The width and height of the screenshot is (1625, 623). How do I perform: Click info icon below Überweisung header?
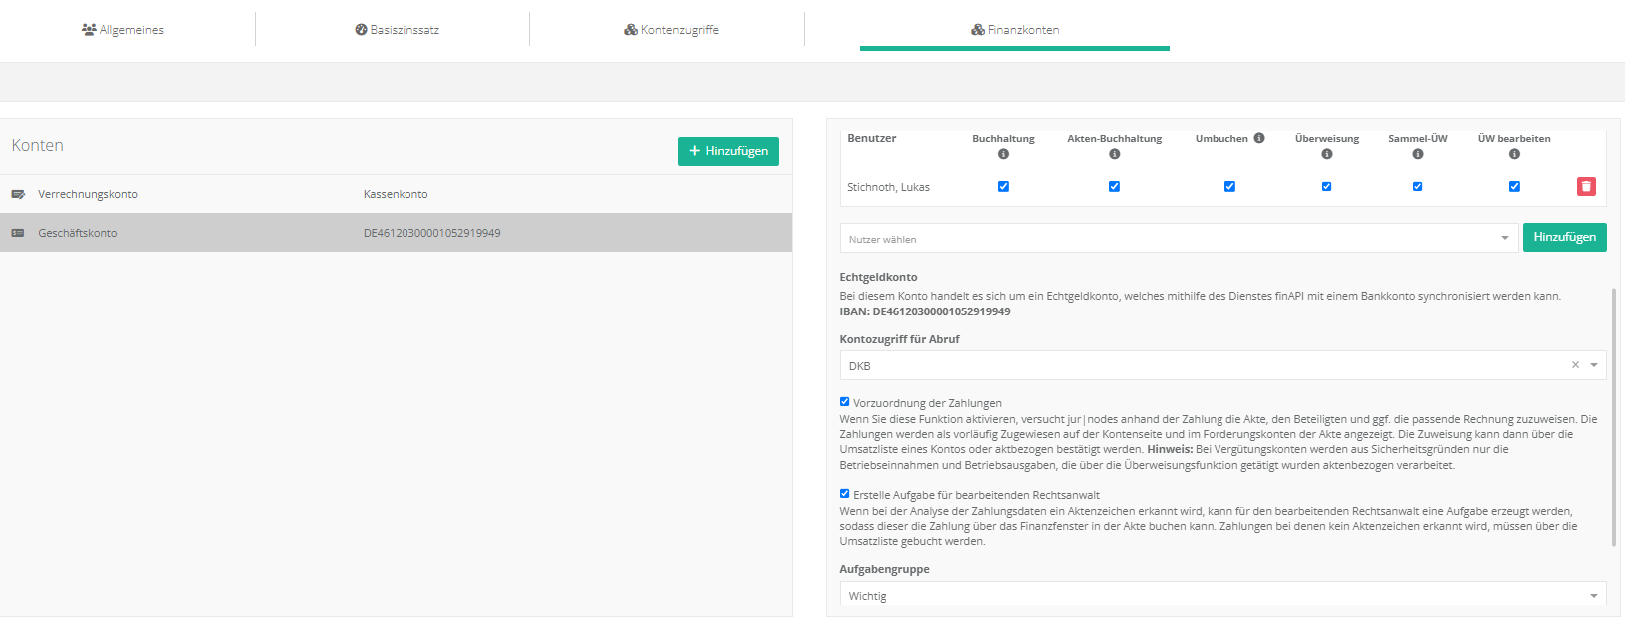pos(1326,154)
